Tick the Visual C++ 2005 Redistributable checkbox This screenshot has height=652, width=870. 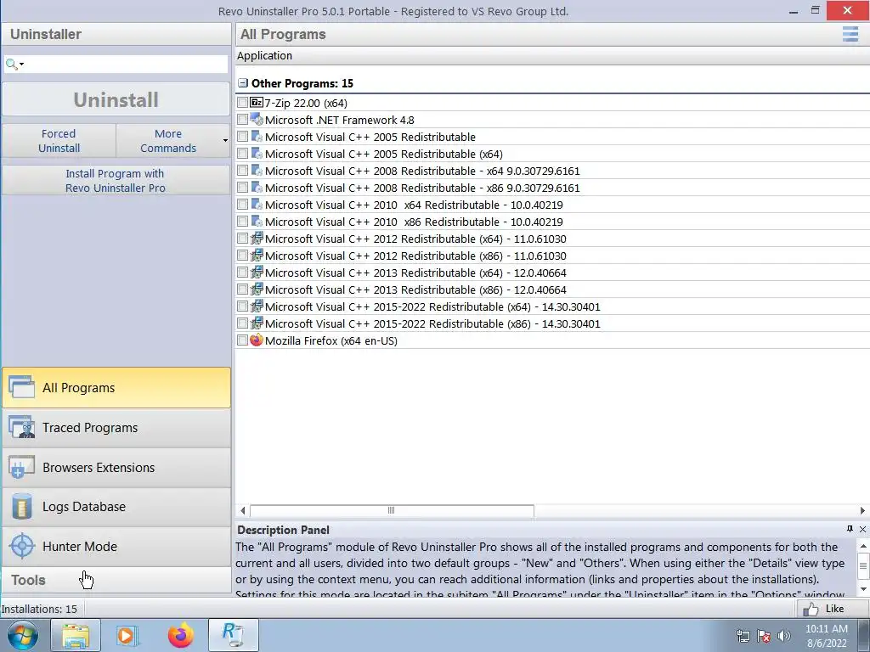(242, 137)
